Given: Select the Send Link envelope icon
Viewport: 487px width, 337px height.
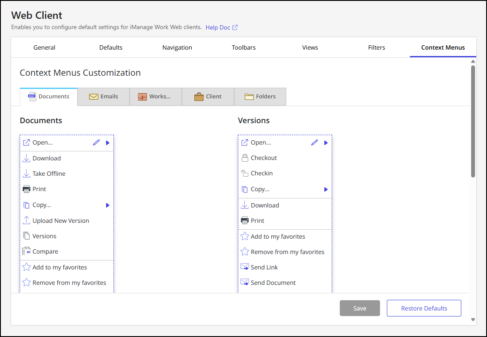Looking at the screenshot, I should pyautogui.click(x=244, y=266).
